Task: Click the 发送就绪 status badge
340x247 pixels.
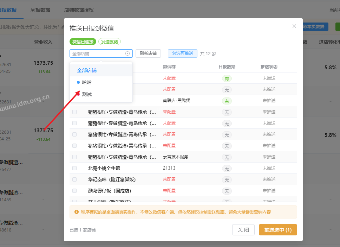Action: 110,42
